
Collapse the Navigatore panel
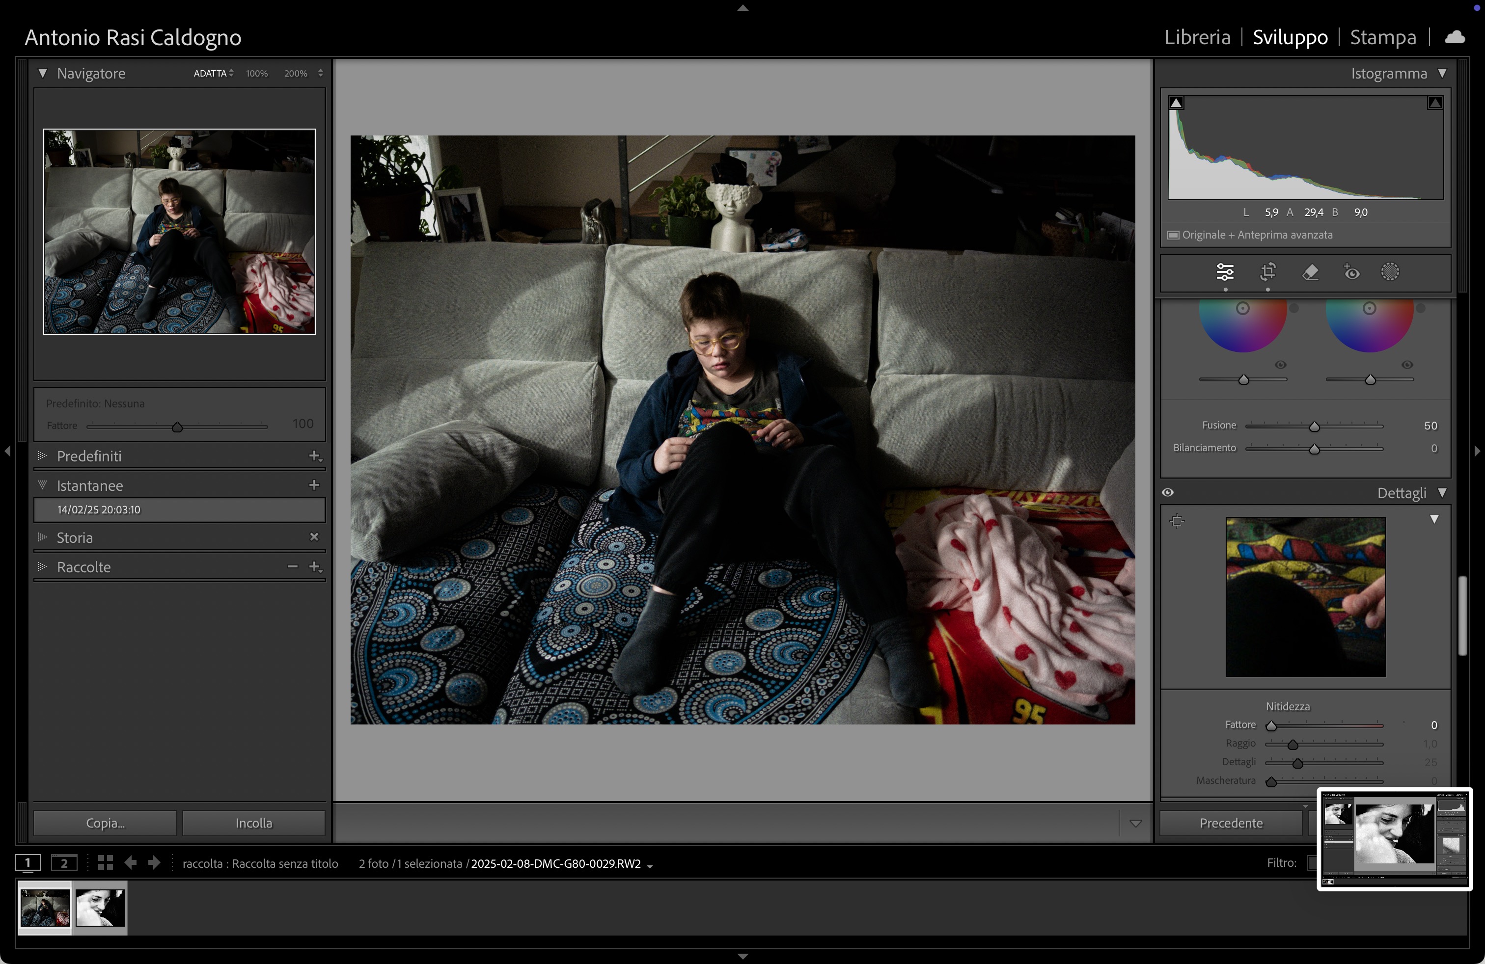click(x=42, y=73)
